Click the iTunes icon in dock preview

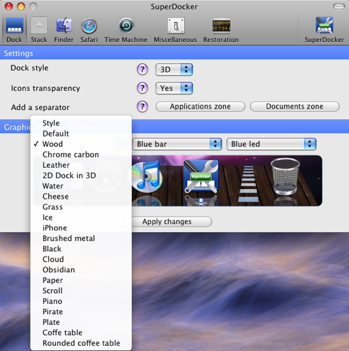[147, 177]
